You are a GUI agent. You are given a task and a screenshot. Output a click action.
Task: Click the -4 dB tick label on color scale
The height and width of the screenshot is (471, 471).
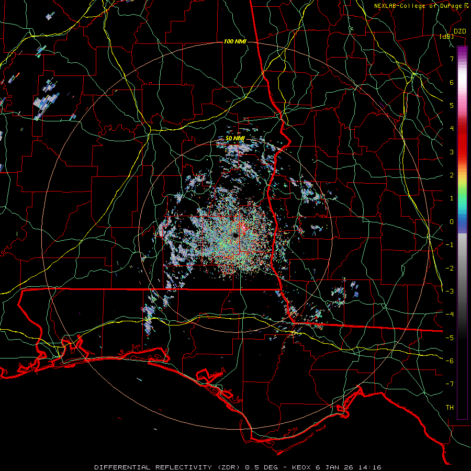coord(450,315)
